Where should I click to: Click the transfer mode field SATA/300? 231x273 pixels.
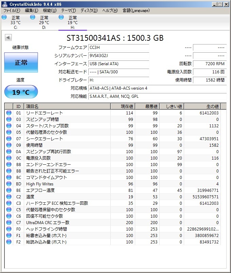[119, 72]
